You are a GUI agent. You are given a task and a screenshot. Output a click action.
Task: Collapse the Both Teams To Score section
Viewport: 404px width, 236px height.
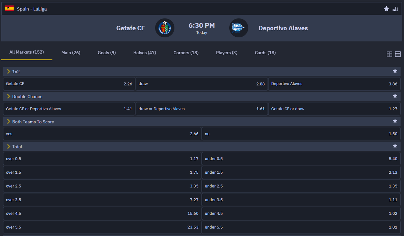[9, 122]
